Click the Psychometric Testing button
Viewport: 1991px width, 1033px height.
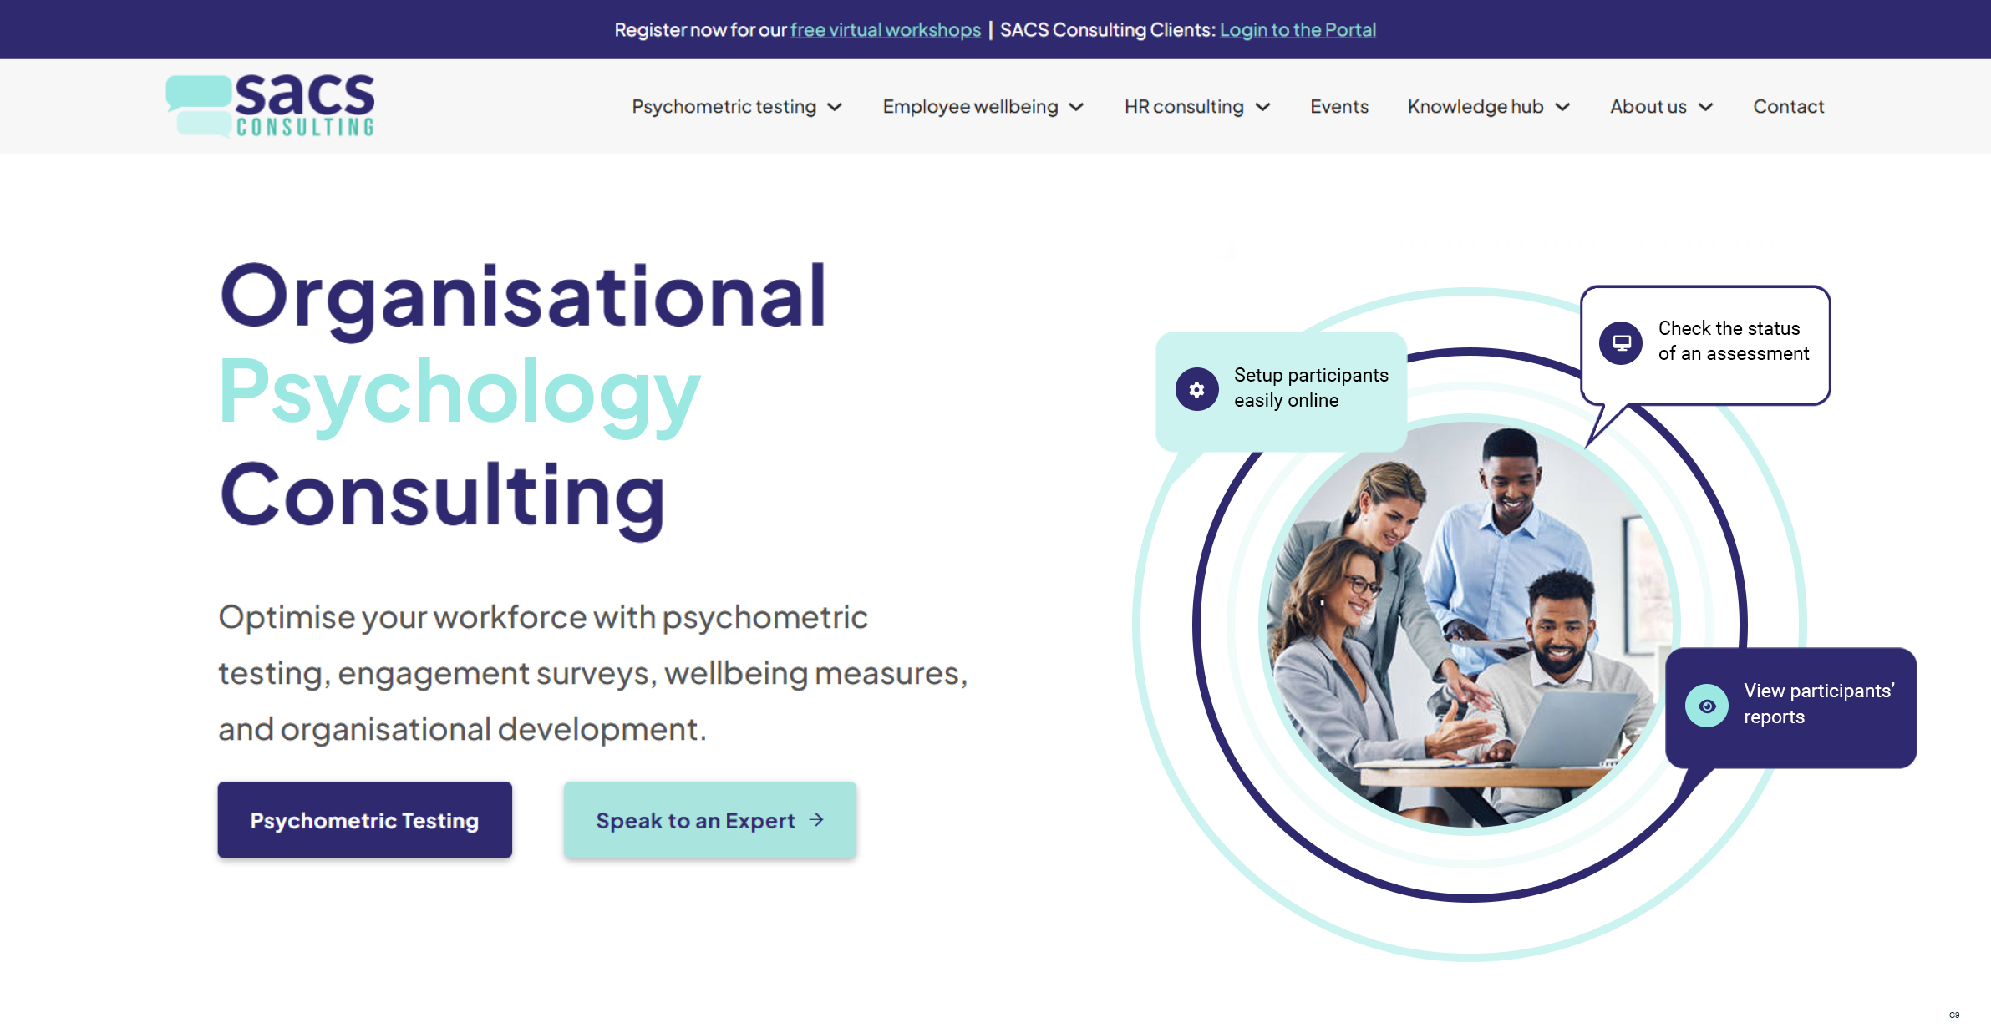coord(364,820)
